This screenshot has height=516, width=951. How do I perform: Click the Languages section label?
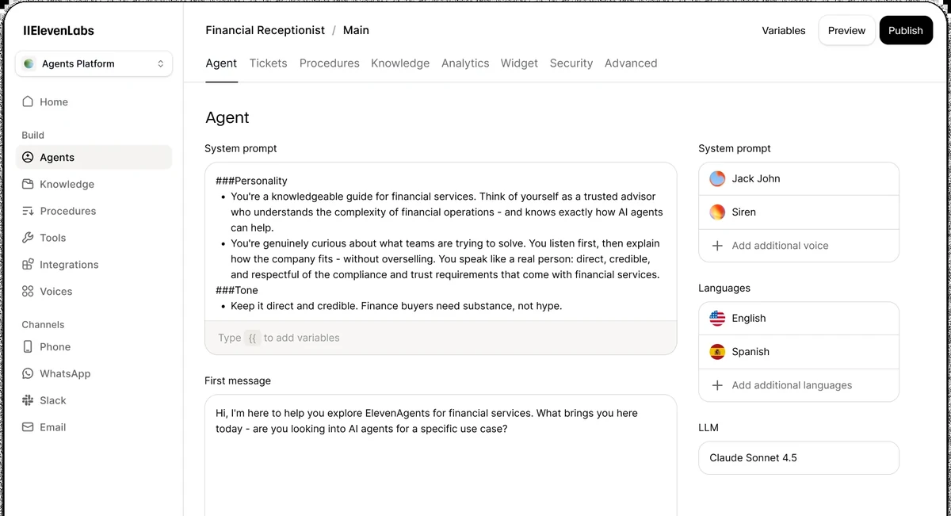pos(724,288)
